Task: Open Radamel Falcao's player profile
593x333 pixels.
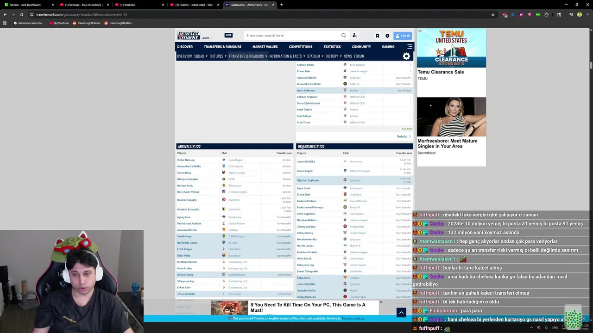Action: point(307,201)
